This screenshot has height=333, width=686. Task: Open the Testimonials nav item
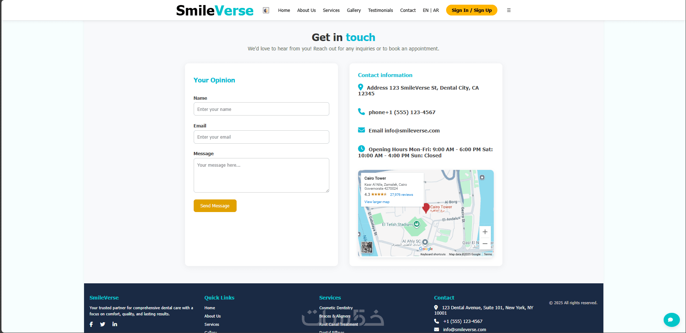[x=381, y=10]
